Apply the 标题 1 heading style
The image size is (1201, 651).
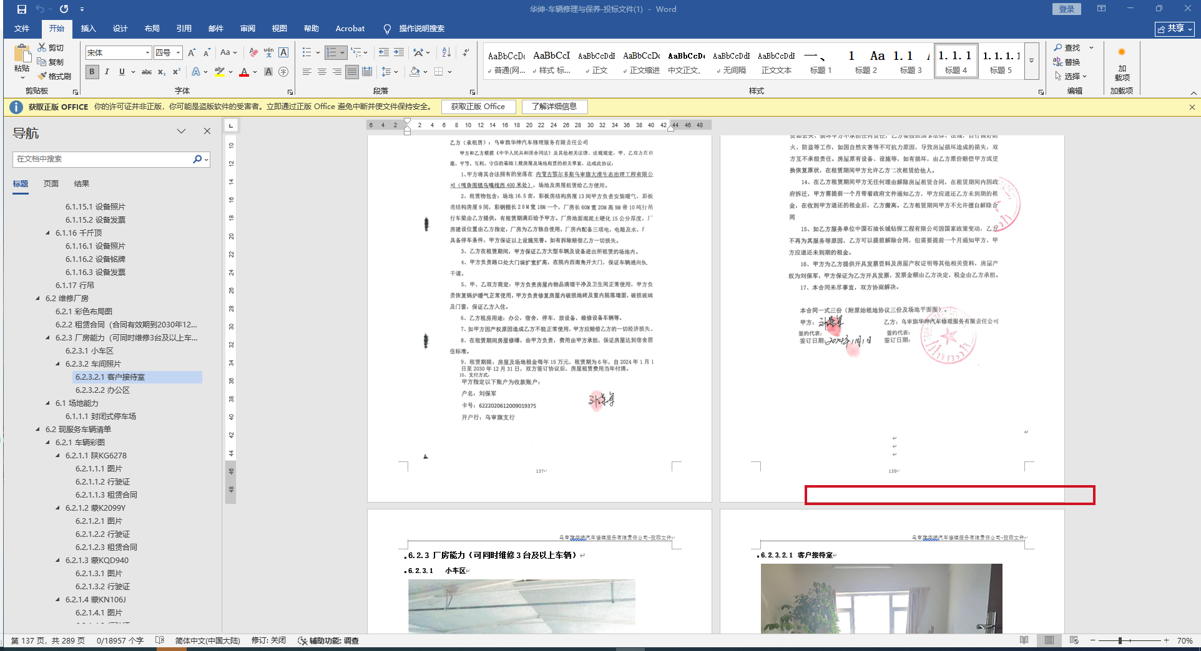pyautogui.click(x=821, y=62)
